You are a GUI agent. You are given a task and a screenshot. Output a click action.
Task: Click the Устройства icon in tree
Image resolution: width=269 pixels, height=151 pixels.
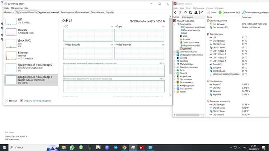(178, 76)
